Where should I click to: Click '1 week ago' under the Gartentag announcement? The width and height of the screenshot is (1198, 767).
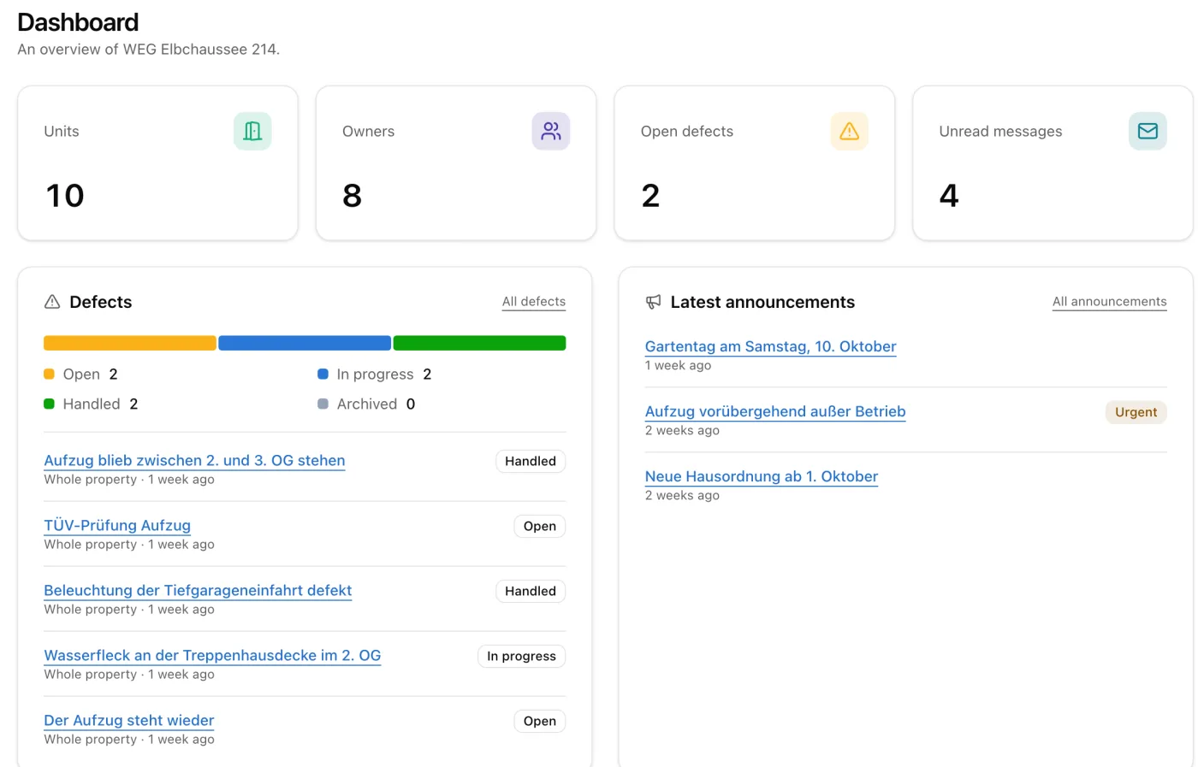678,365
